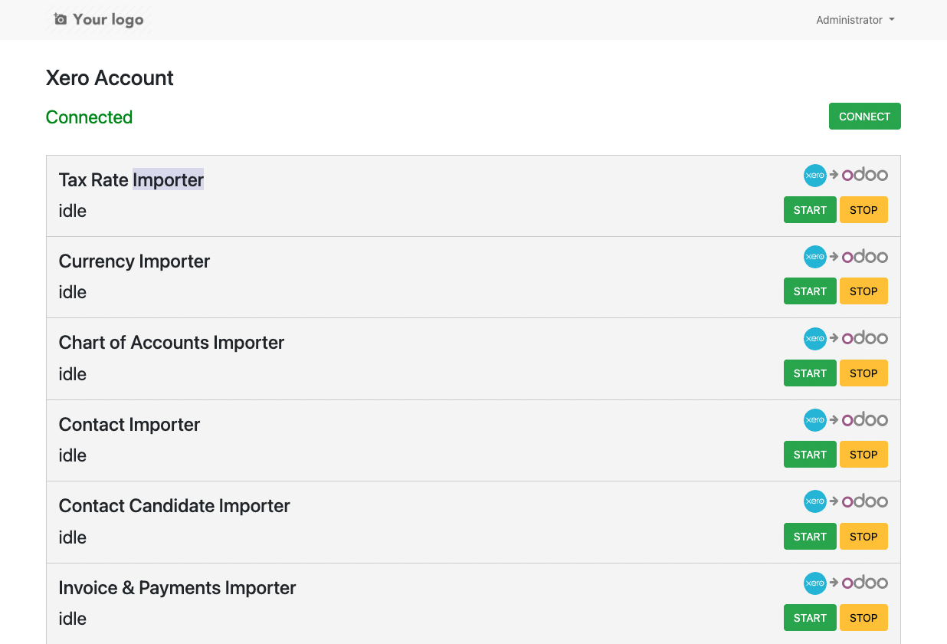The image size is (947, 644).
Task: Click Xero icon in Contact Importer row
Action: [x=815, y=420]
